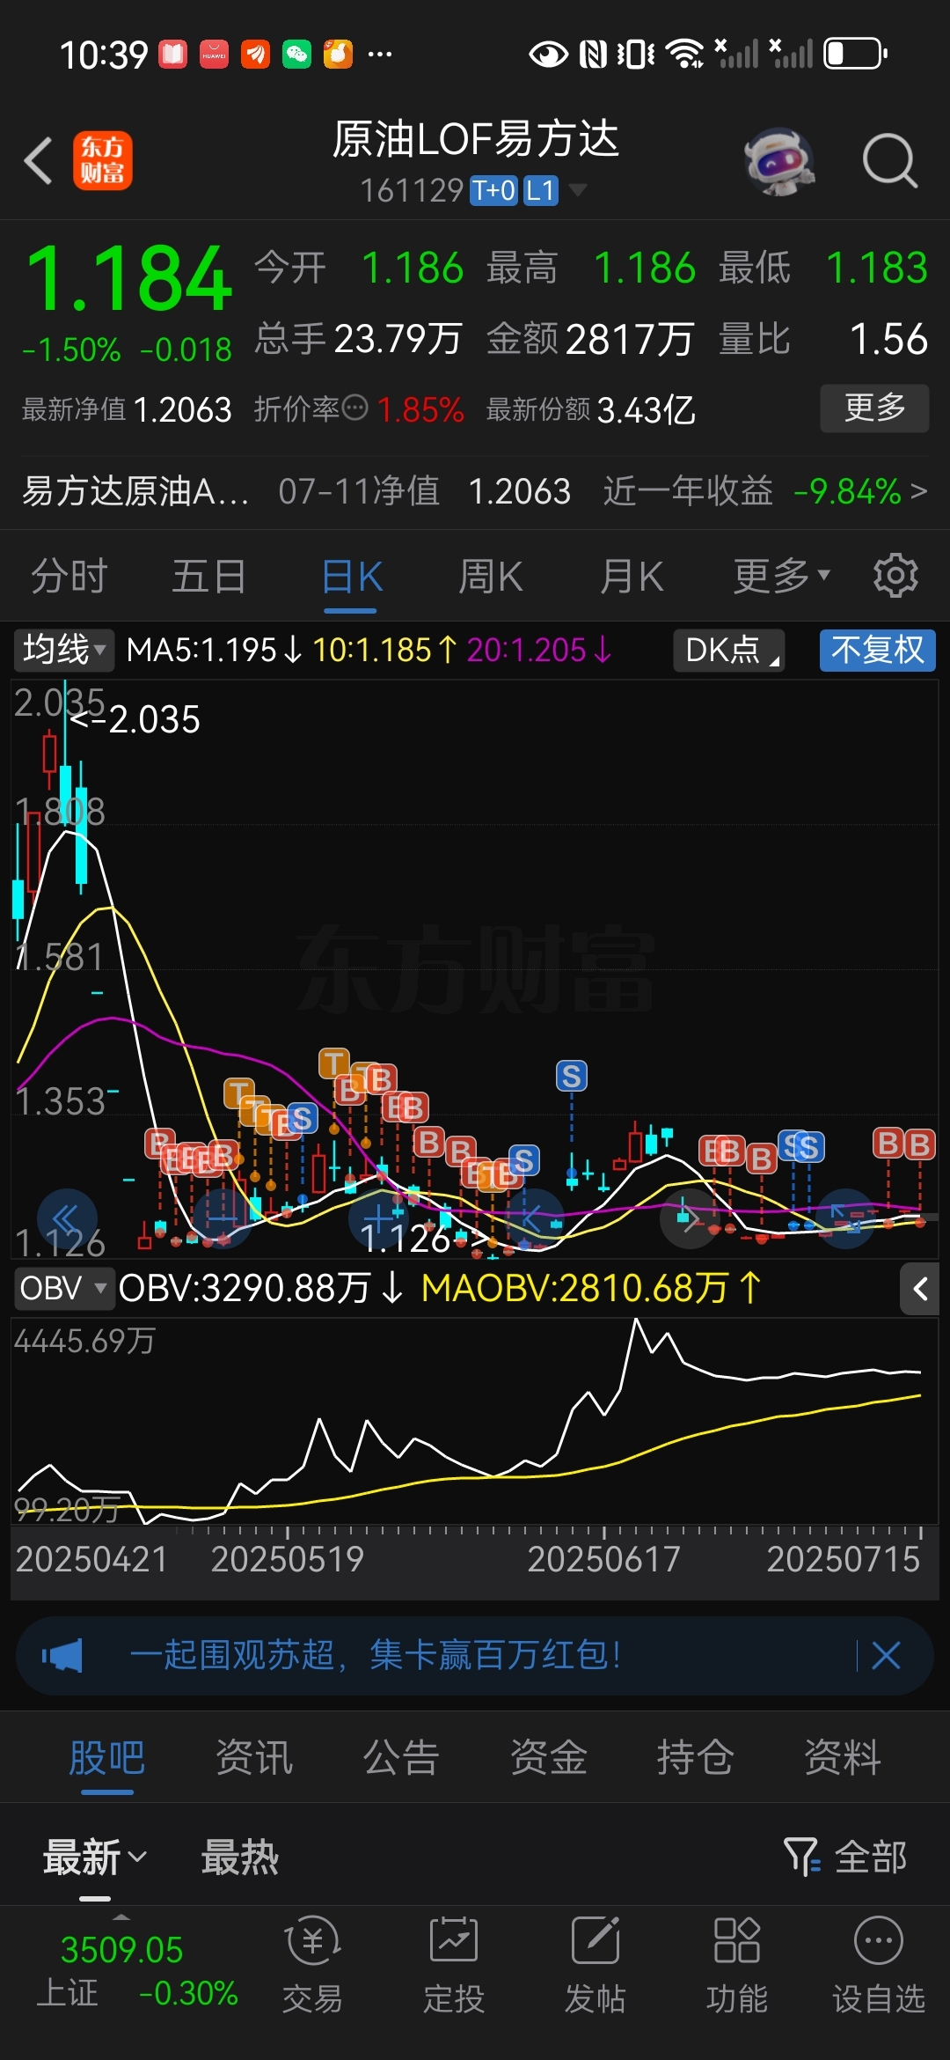Collapse the OBV panel side arrow

coord(920,1289)
